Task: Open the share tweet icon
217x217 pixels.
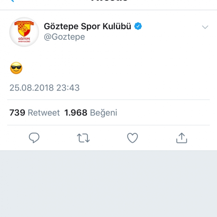Action: tap(181, 138)
